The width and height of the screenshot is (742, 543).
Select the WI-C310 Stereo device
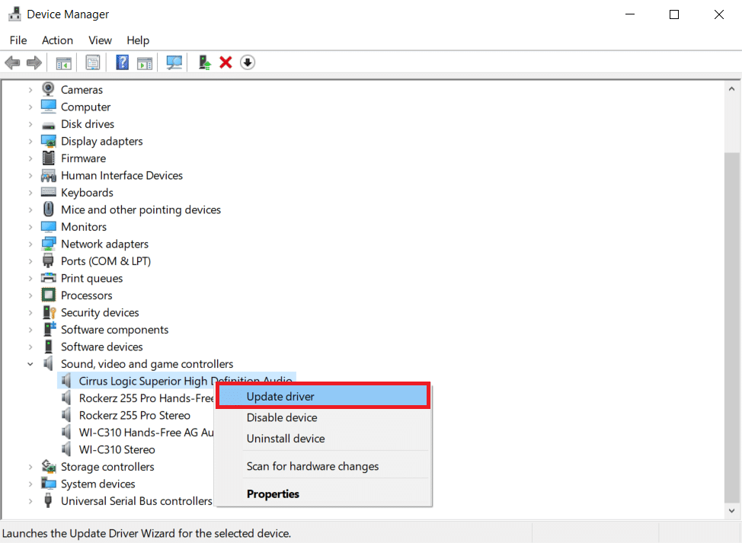[117, 449]
